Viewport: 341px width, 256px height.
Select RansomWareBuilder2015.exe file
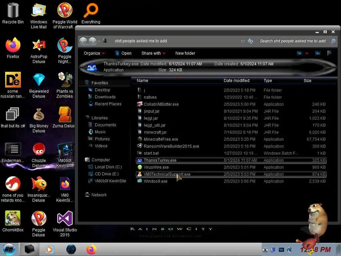coord(231,146)
